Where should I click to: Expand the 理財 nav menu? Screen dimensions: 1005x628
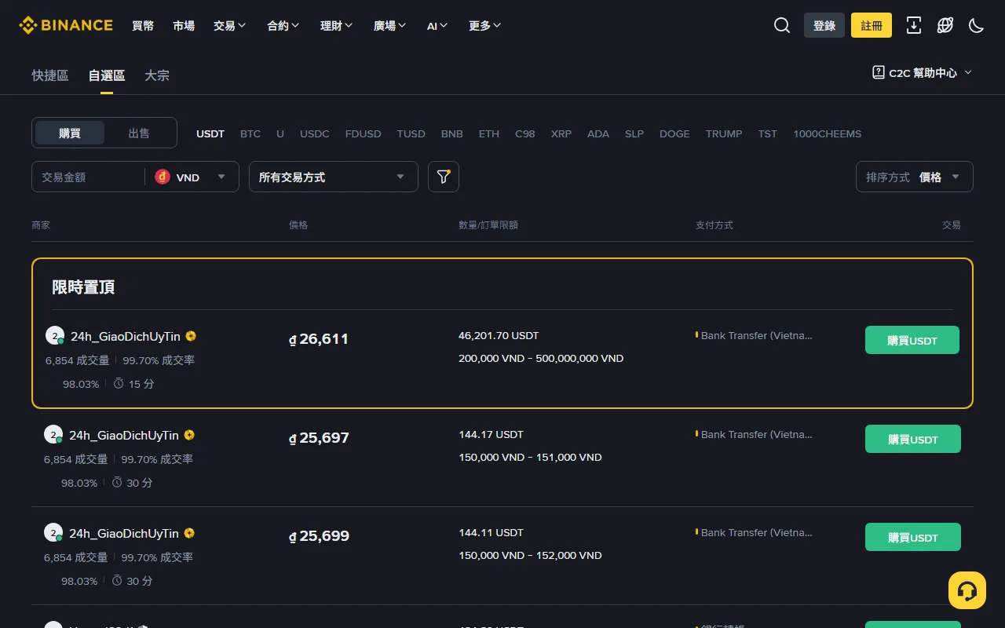click(336, 25)
